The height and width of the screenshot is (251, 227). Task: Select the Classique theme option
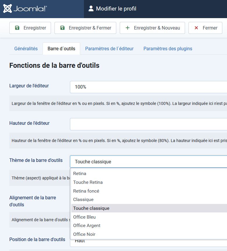(83, 200)
